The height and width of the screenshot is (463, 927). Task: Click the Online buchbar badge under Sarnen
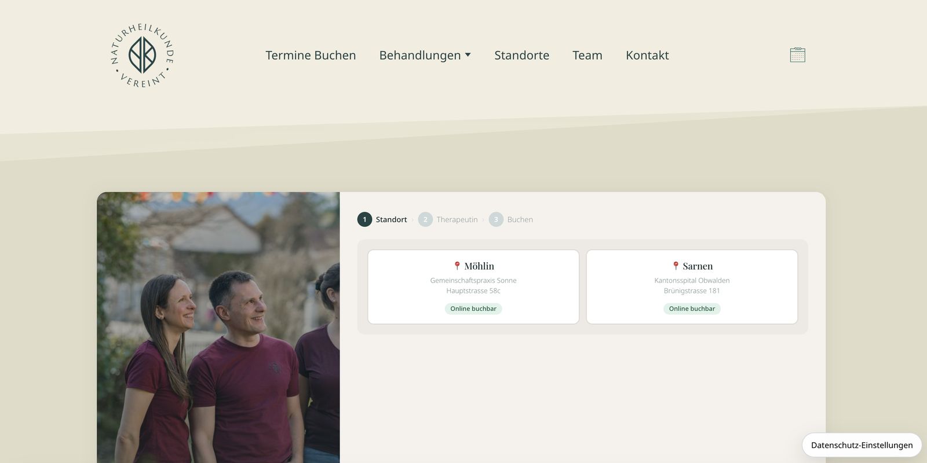click(692, 308)
